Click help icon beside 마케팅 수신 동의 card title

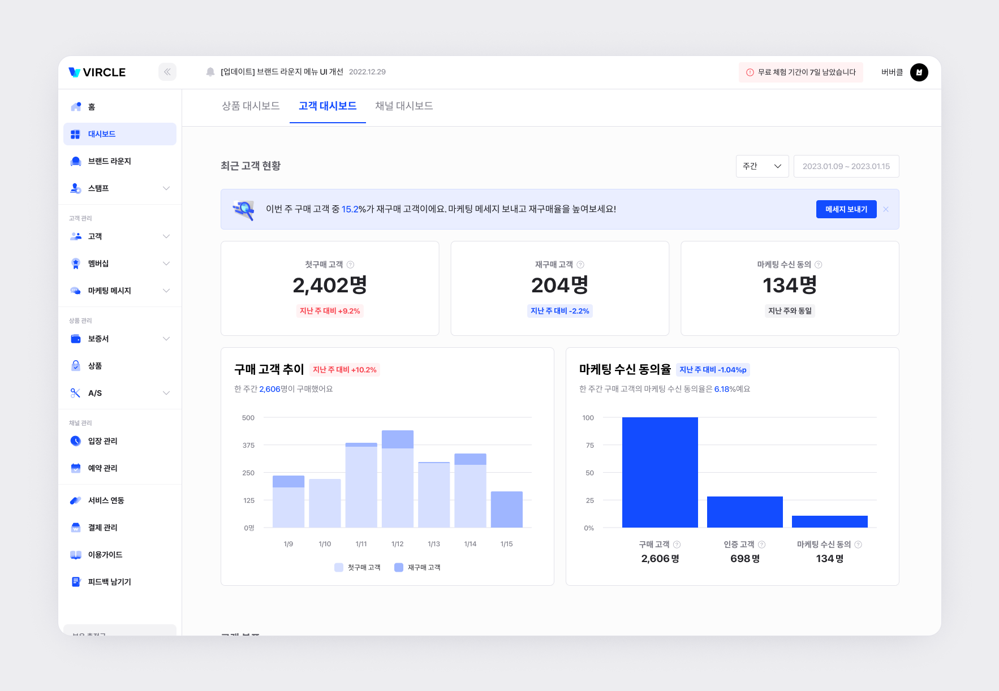819,265
